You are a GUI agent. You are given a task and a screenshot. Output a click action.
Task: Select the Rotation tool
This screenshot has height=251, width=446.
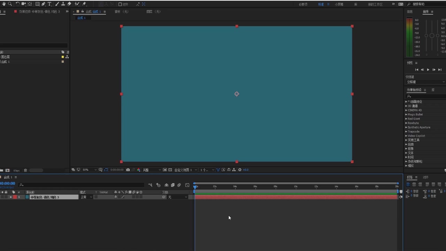(17, 4)
